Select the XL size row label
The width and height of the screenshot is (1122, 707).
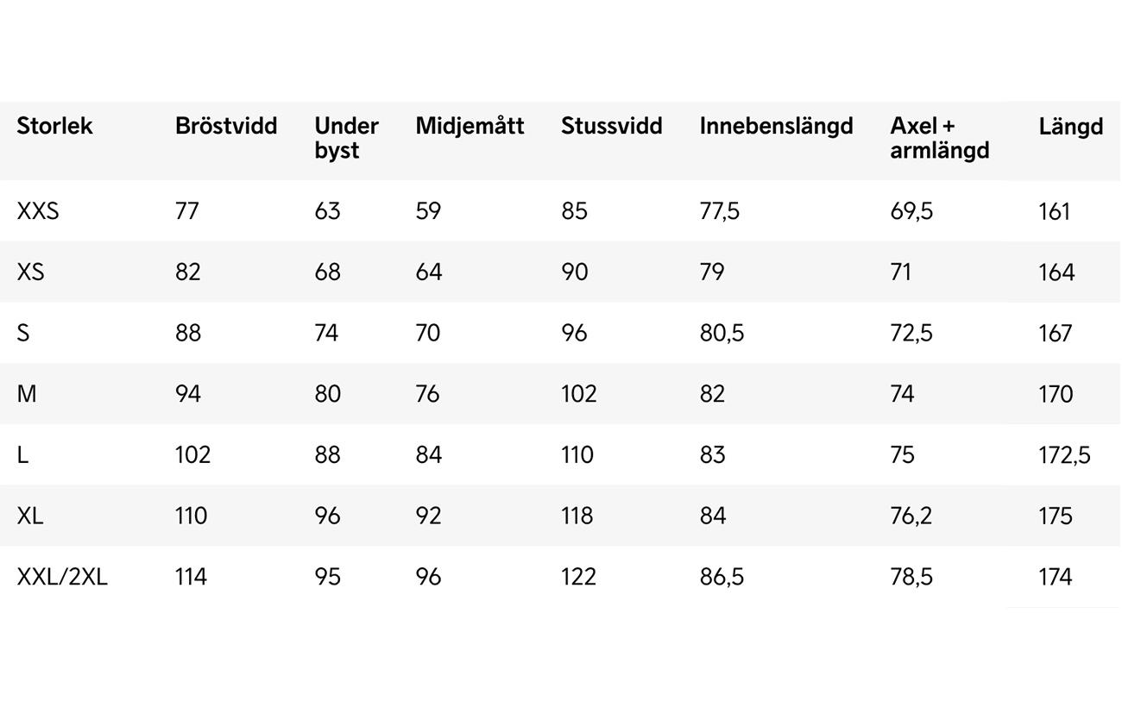[29, 516]
